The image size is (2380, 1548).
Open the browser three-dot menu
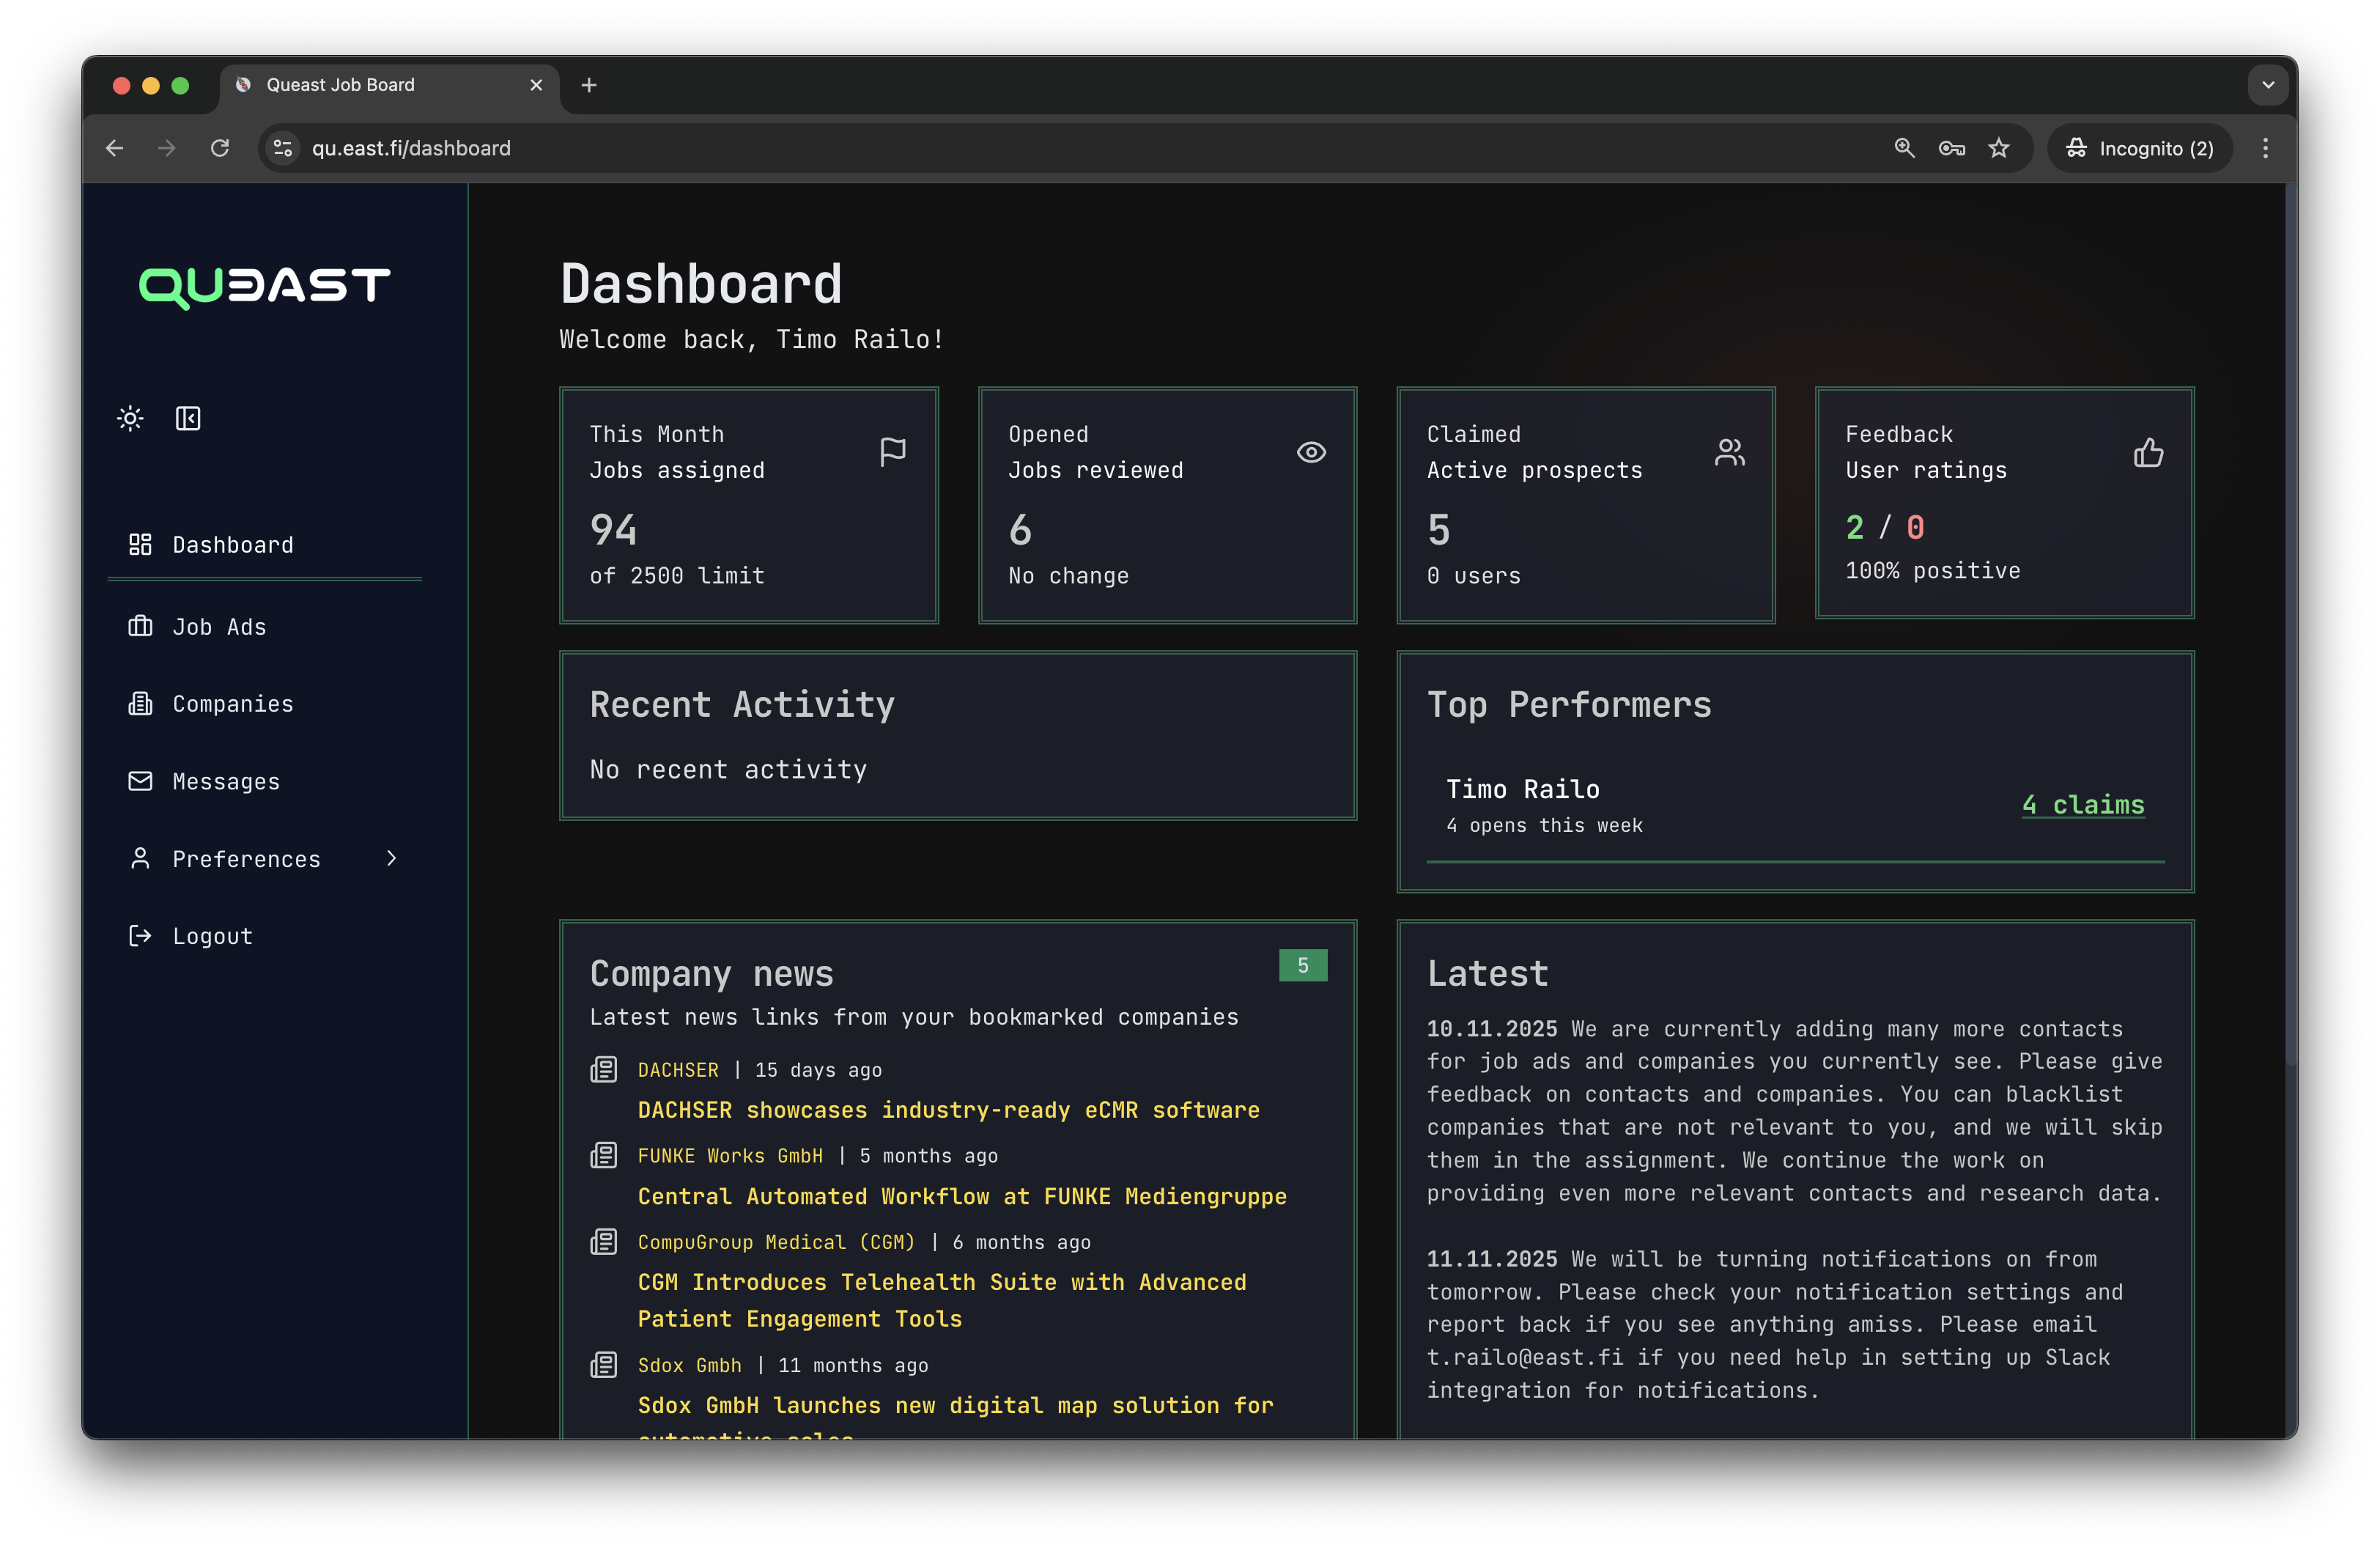(2266, 148)
